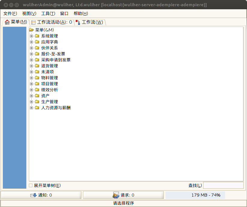Expand the 退货管理 tree node

point(32,66)
